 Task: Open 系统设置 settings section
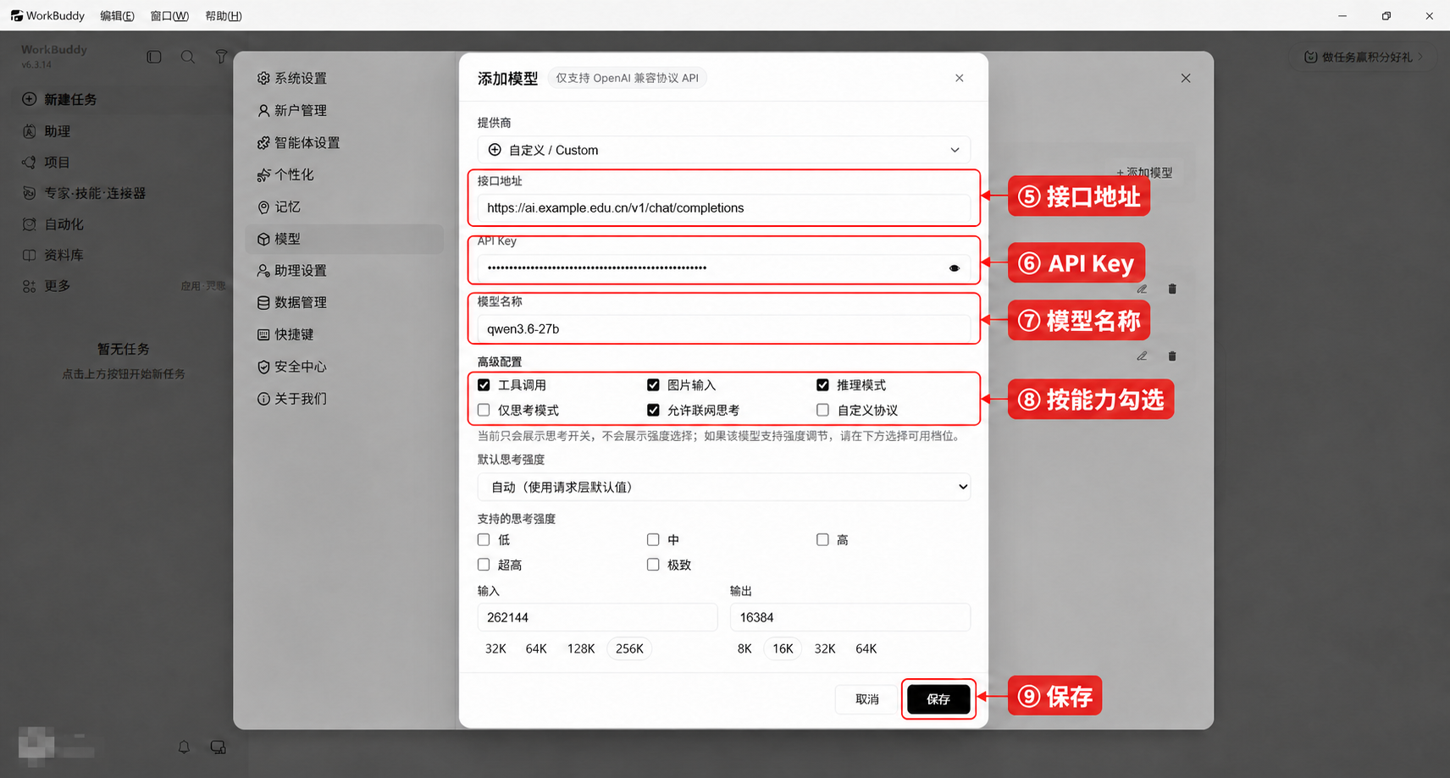(345, 78)
